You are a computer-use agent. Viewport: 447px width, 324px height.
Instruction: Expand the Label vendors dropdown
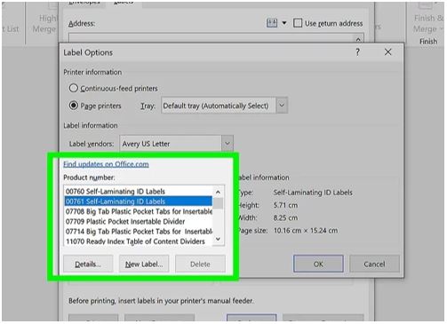pyautogui.click(x=227, y=144)
